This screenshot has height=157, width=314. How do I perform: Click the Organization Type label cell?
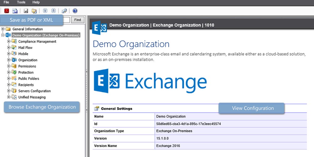(x=124, y=131)
